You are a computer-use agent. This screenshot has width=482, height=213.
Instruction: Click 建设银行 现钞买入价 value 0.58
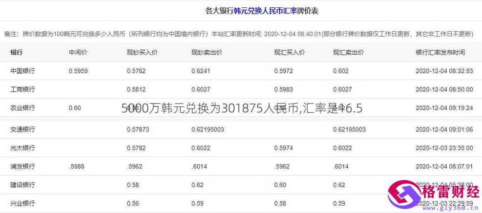pyautogui.click(x=133, y=185)
